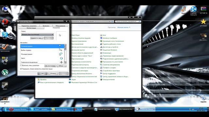
Task: Open the control panel address bar dropdown arrow
Action: 110,21
